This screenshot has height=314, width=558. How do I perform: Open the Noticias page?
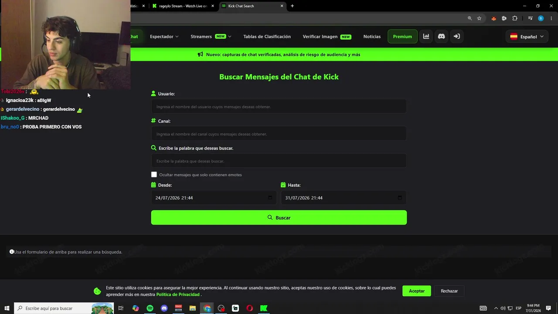pyautogui.click(x=372, y=37)
